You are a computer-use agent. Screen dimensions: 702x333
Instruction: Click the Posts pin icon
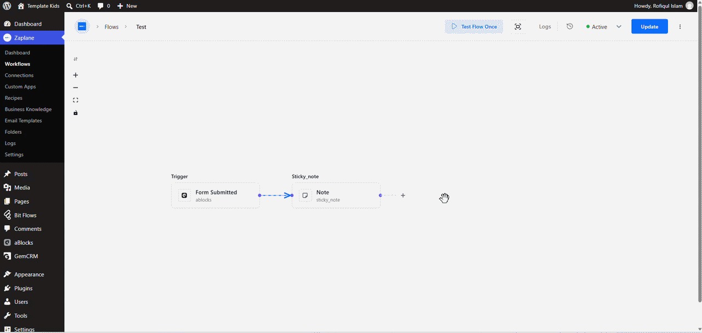[7, 174]
